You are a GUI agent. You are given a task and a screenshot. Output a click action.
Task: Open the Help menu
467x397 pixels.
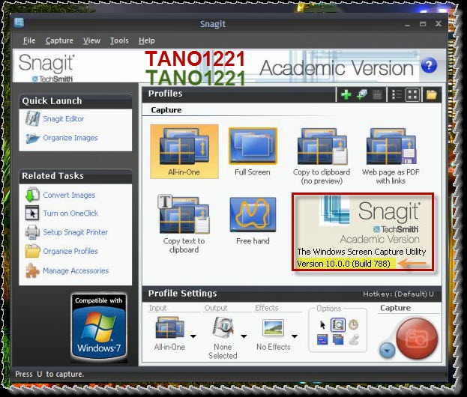(146, 40)
